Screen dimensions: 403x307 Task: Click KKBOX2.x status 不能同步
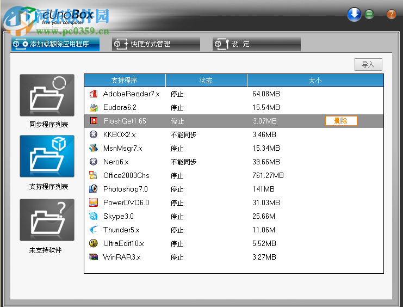183,134
